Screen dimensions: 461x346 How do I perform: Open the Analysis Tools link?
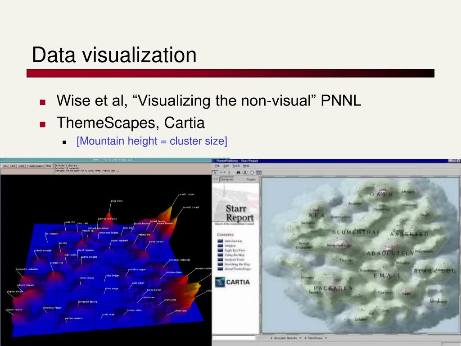tap(234, 260)
